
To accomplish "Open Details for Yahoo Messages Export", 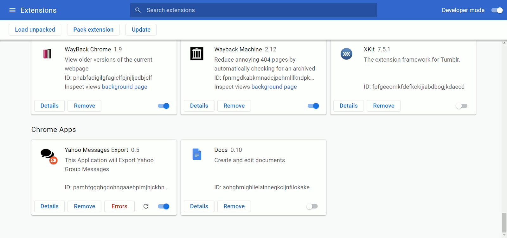I will point(49,206).
